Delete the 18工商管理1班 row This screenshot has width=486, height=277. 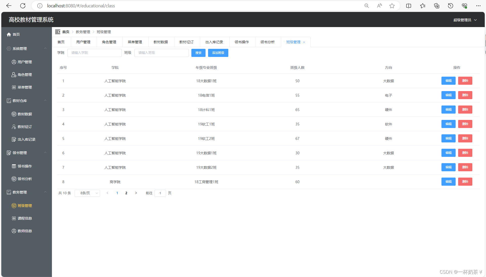465,182
